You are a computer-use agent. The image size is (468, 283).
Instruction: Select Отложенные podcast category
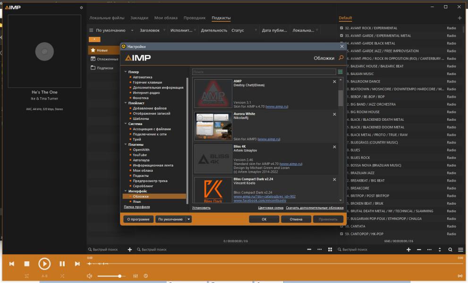(x=104, y=59)
